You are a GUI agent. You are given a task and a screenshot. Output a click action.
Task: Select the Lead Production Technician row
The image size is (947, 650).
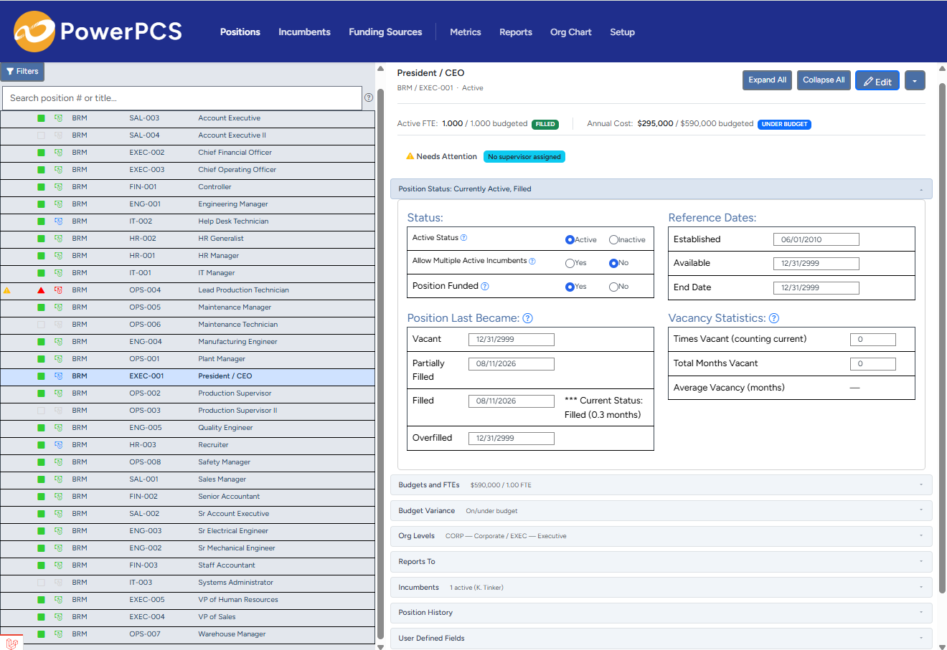[x=187, y=290]
